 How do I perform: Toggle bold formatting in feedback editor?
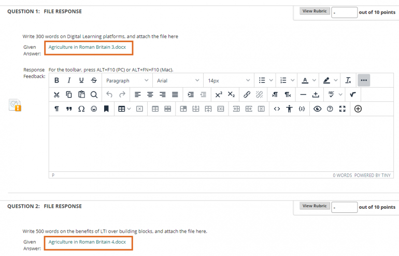(x=57, y=80)
